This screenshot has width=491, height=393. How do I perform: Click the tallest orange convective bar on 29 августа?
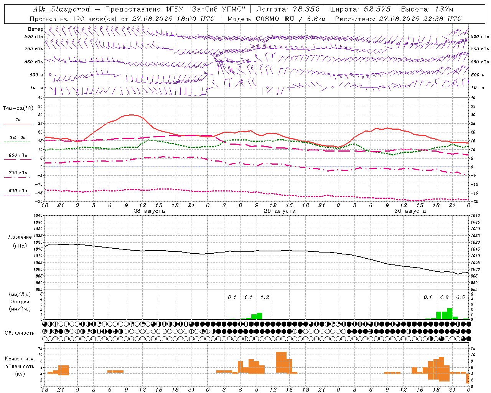[x=281, y=362]
